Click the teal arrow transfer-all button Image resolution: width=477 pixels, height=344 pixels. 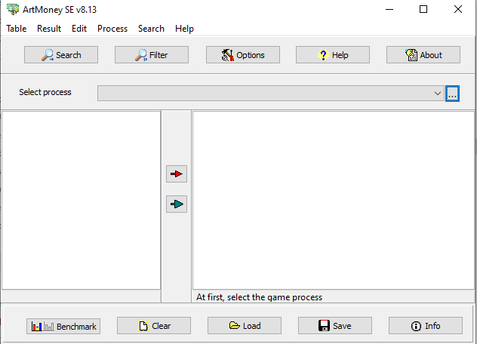point(177,204)
